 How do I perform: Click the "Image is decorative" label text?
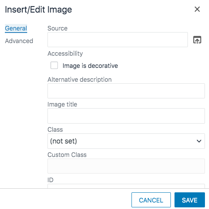[90, 66]
